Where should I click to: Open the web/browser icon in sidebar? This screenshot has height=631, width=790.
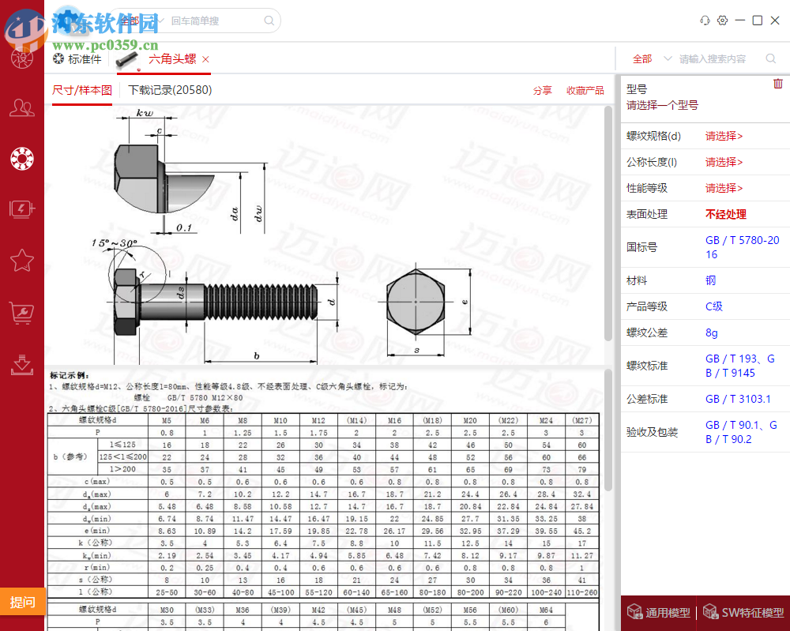click(x=21, y=58)
